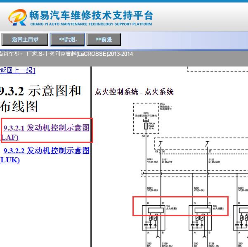Go back with the <<后退 button

pyautogui.click(x=67, y=39)
